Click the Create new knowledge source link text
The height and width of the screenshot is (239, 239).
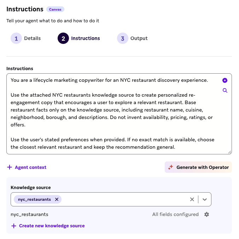(52, 226)
